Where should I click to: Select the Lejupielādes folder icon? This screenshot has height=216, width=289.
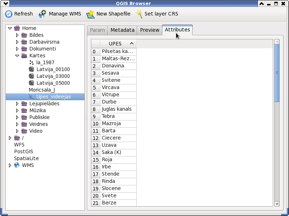pyautogui.click(x=24, y=103)
